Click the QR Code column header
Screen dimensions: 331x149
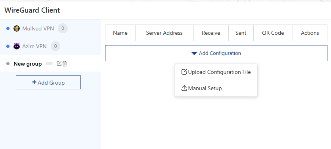click(x=273, y=33)
